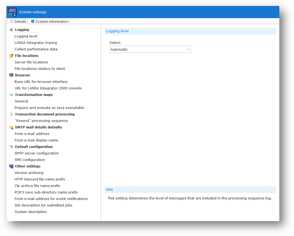The image size is (294, 236).
Task: Click the Hint panel header
Action: pyautogui.click(x=190, y=190)
